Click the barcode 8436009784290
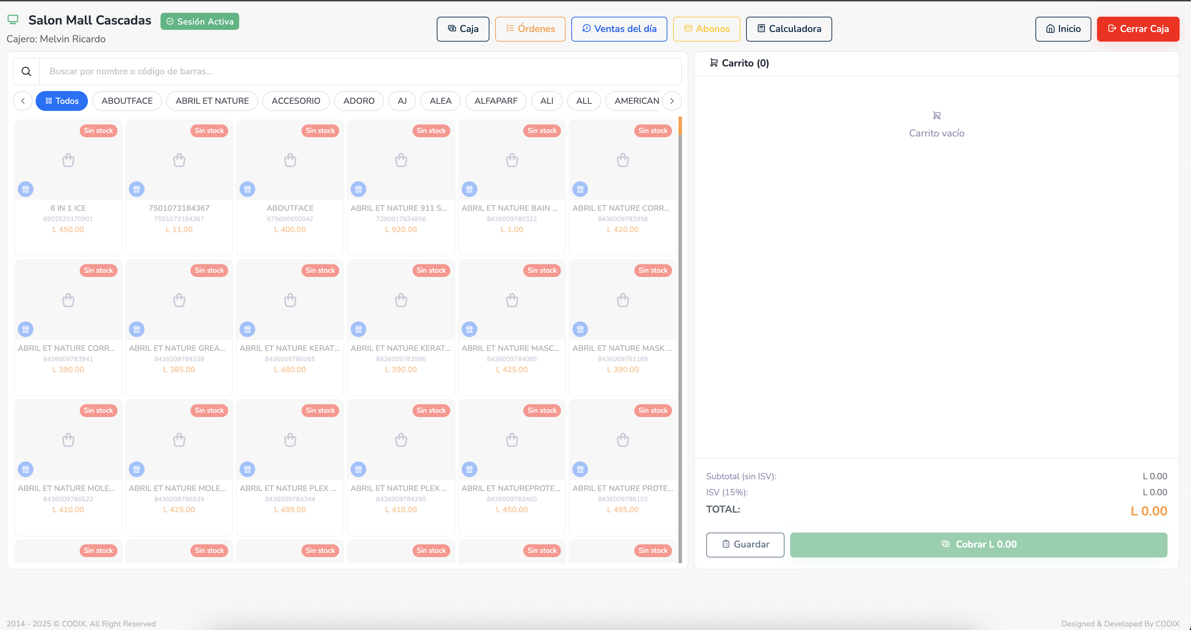Viewport: 1191px width, 630px height. [x=401, y=499]
